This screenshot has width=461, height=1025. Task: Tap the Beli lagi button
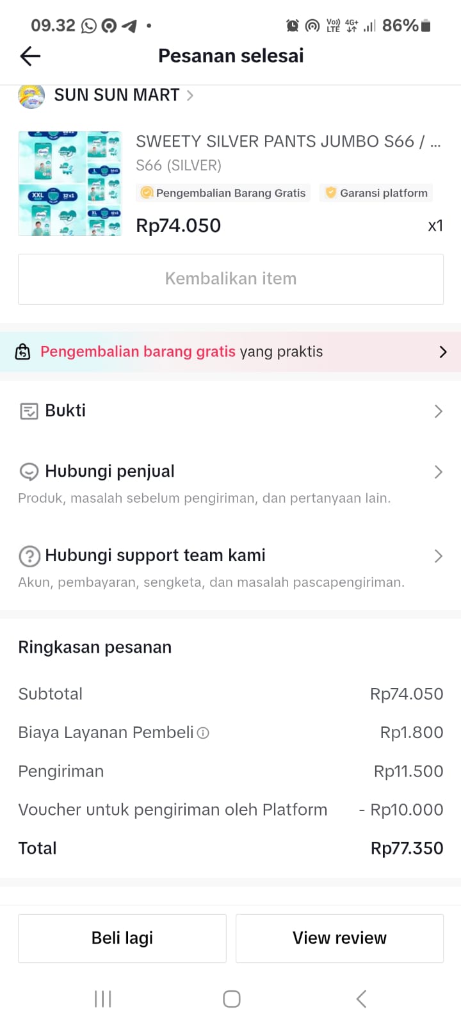point(122,938)
